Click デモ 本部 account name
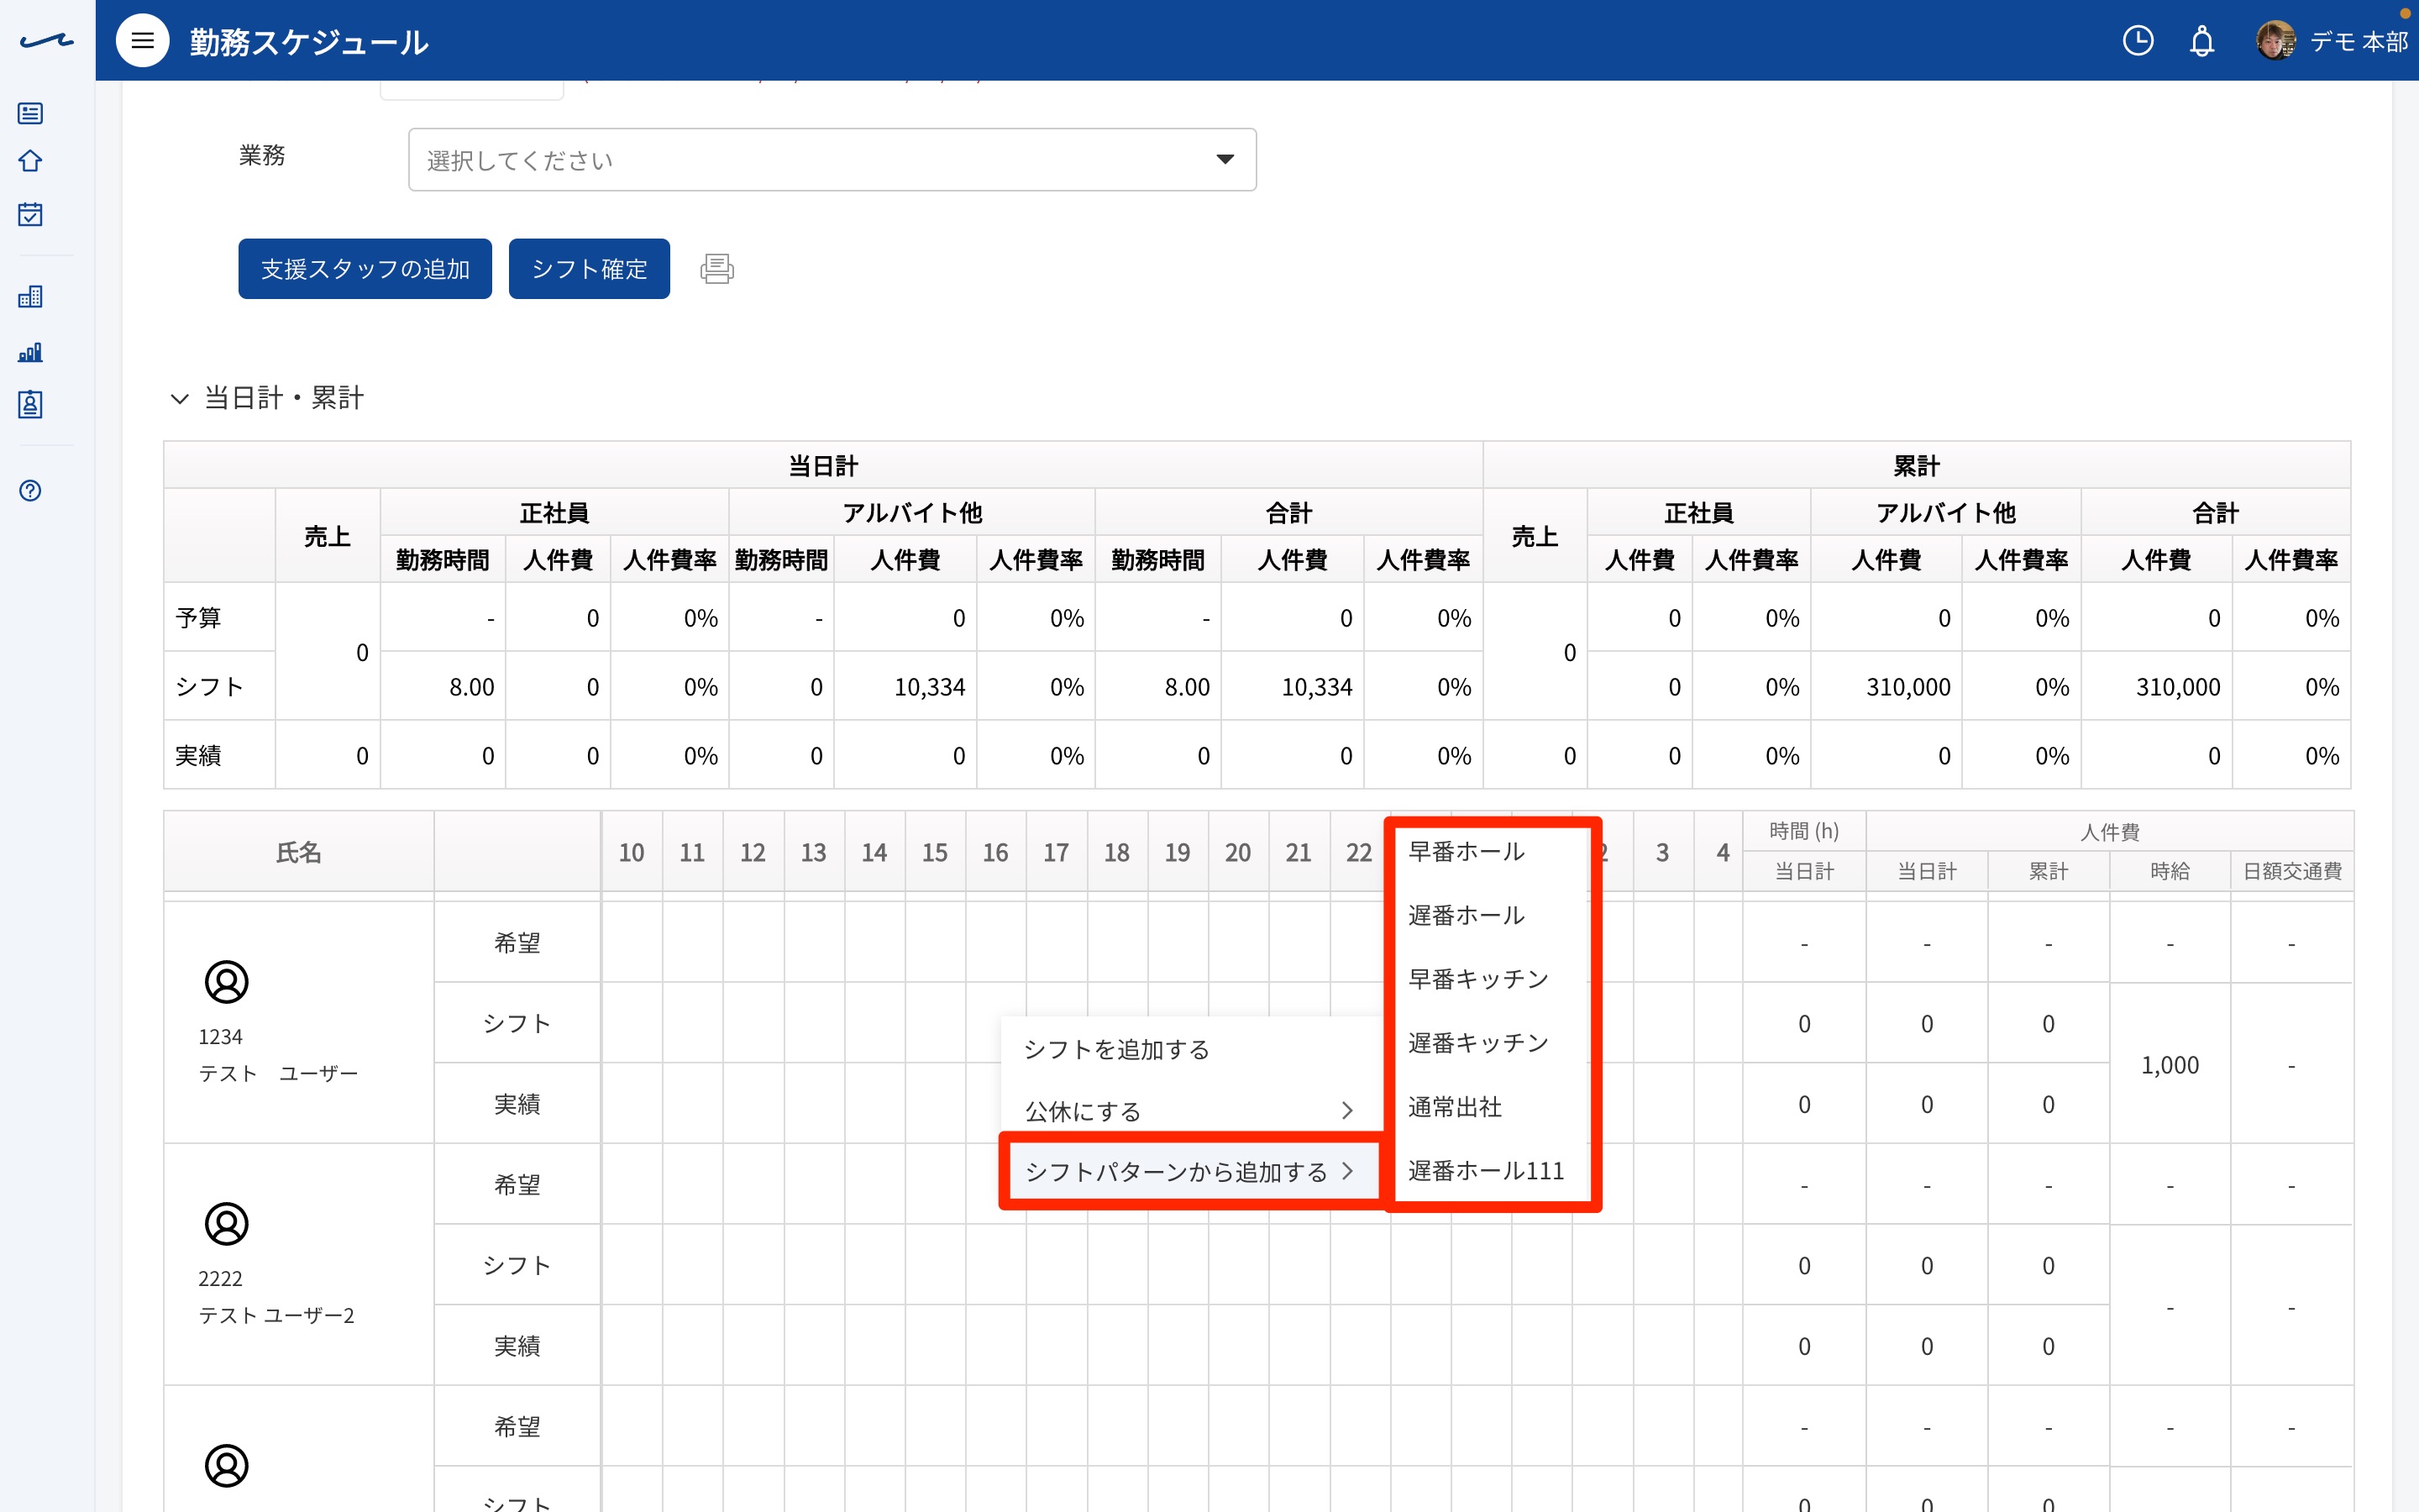The image size is (2419, 1512). coord(2358,41)
